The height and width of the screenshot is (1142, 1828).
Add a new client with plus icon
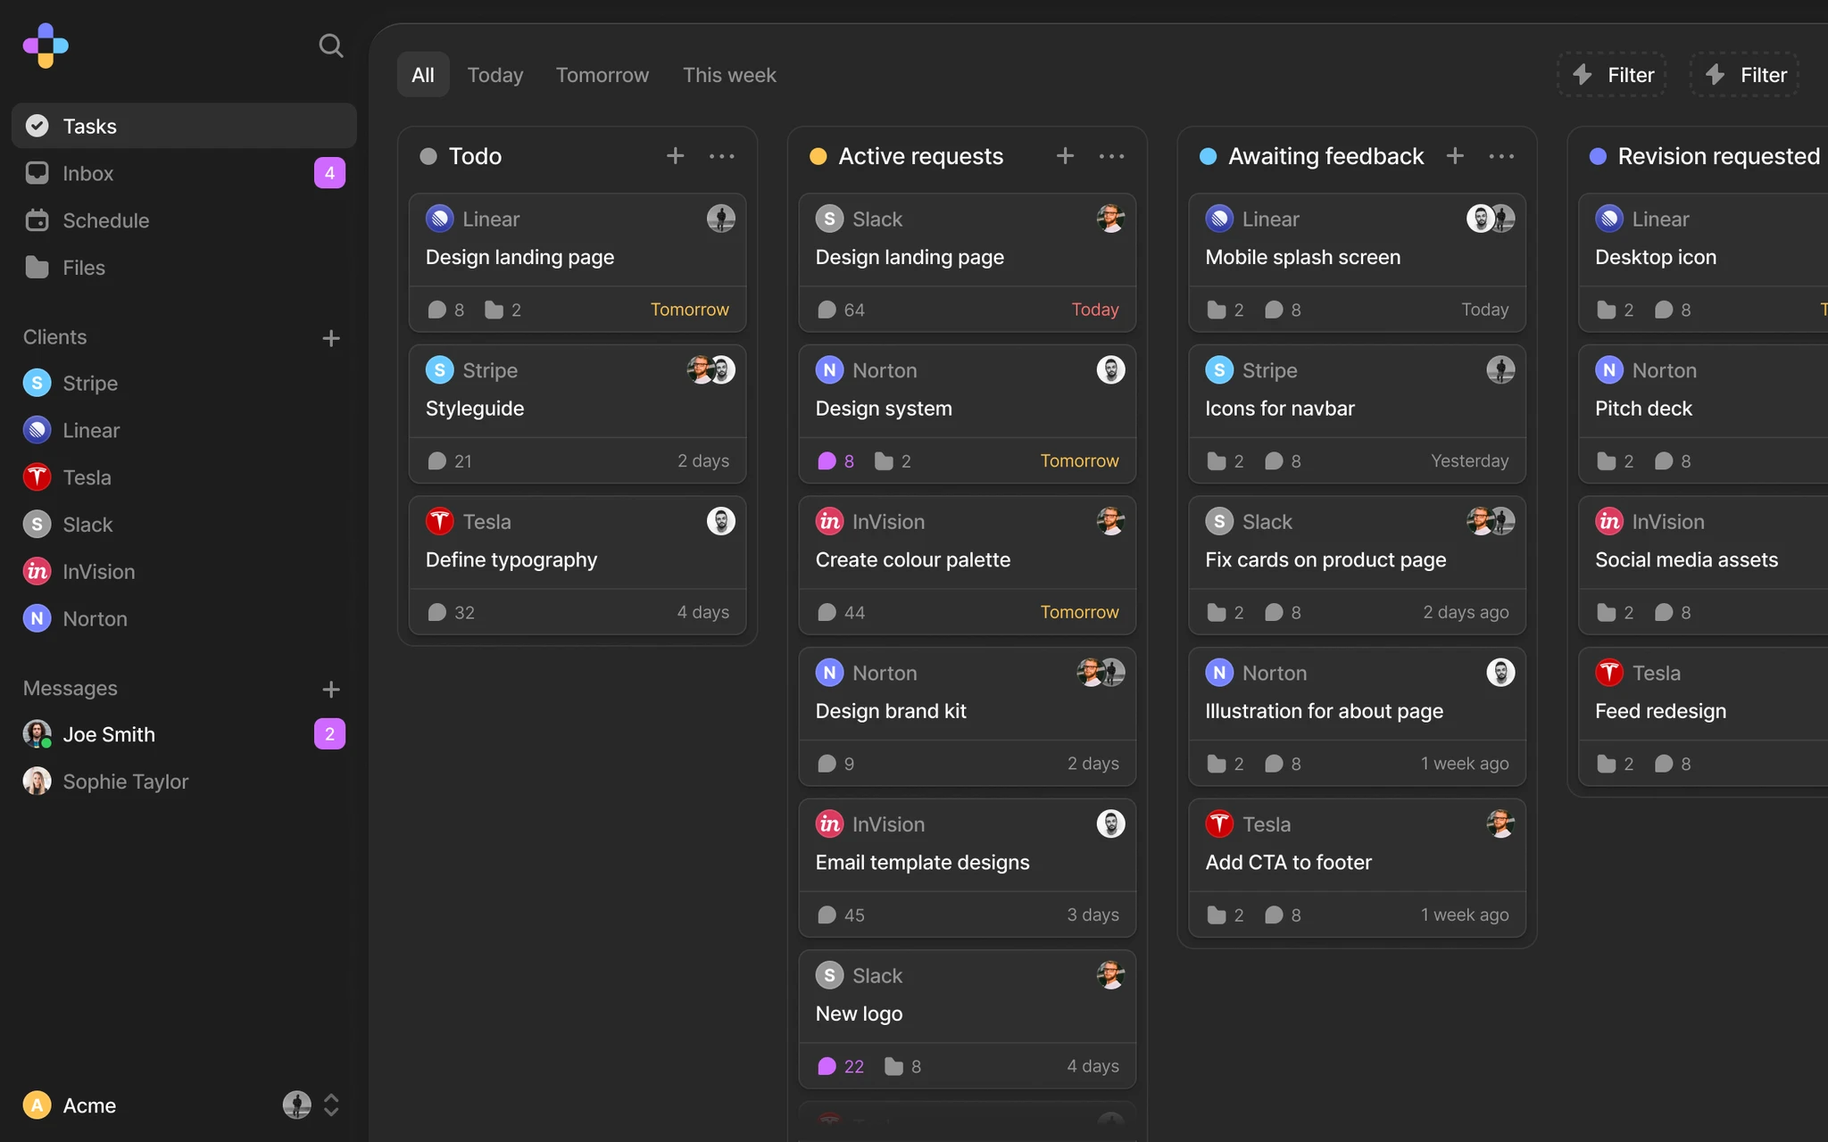[x=331, y=338]
